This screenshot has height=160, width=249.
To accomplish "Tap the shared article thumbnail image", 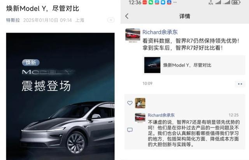I will point(152,65).
